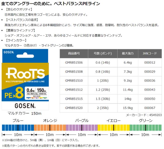Click the 配色パターン disclaimer note
The width and height of the screenshot is (164, 149).
[51, 146]
